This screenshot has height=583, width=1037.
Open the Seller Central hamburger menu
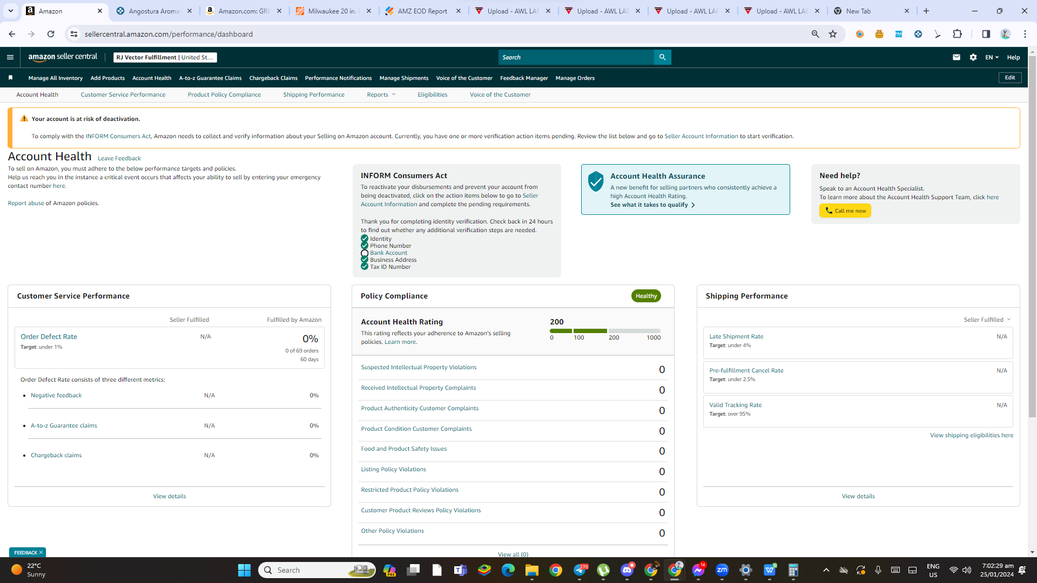[10, 57]
